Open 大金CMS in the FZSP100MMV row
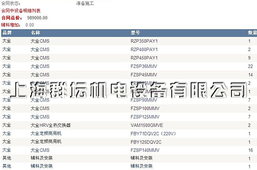 pyautogui.click(x=40, y=109)
